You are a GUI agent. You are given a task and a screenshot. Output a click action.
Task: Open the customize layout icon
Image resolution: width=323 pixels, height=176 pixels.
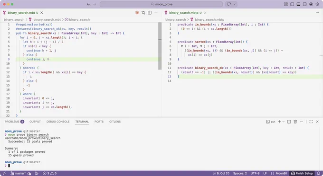tap(286, 4)
